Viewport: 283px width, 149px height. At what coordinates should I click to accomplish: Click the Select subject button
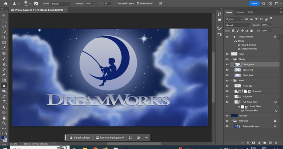[80, 138]
